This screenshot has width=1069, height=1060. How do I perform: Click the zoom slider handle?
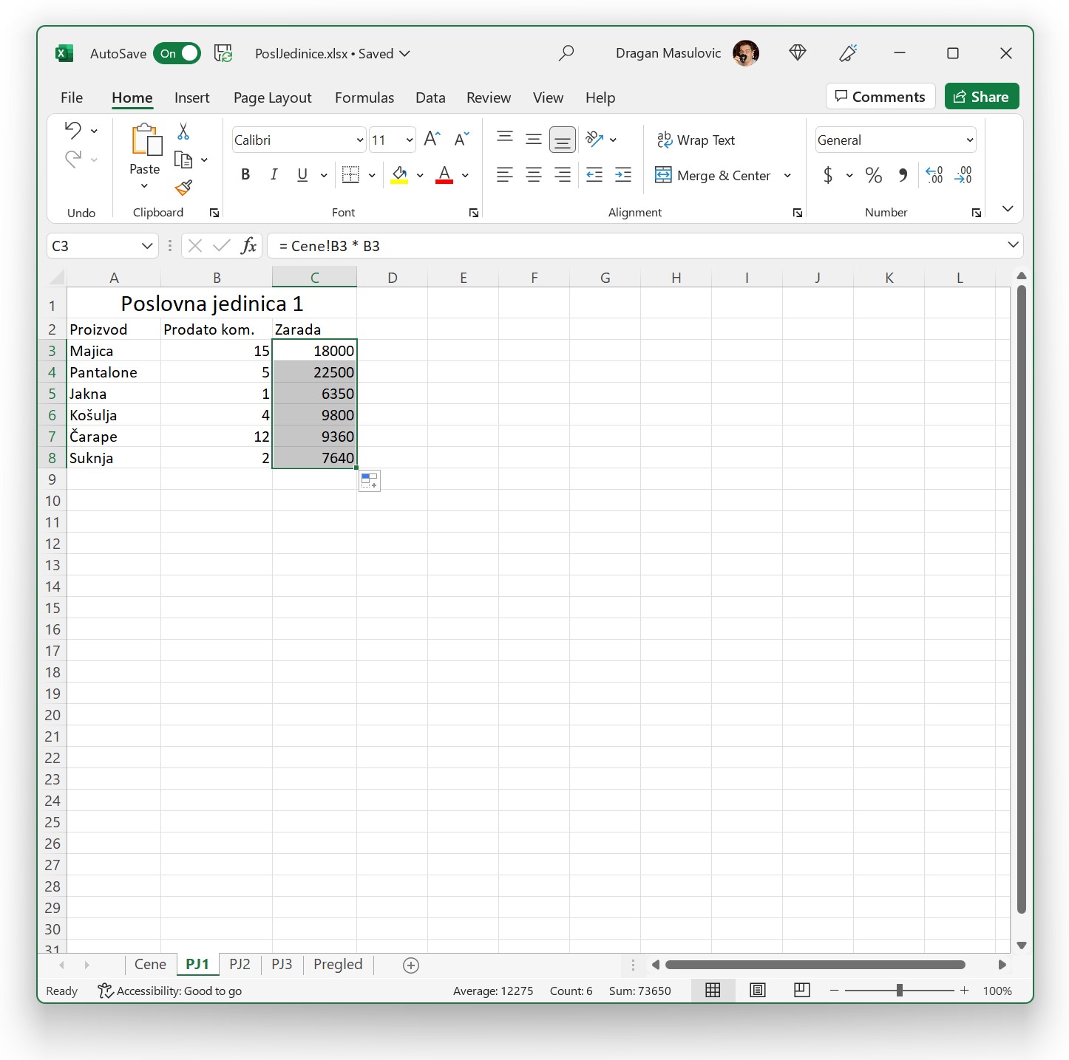[x=900, y=991]
